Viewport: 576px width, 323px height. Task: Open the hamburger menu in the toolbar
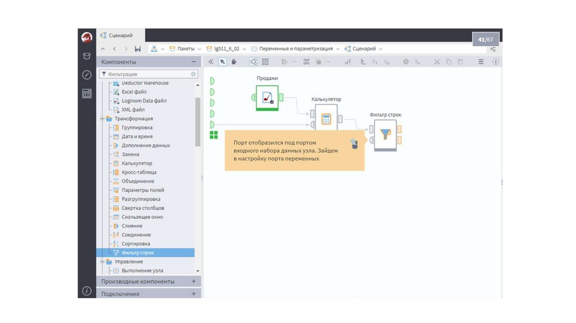[x=481, y=62]
